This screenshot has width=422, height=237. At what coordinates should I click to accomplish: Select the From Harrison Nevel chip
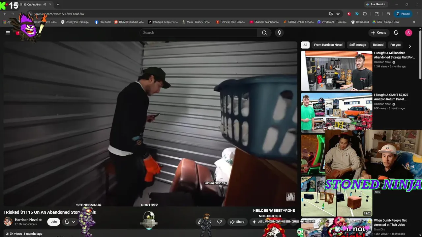point(328,45)
